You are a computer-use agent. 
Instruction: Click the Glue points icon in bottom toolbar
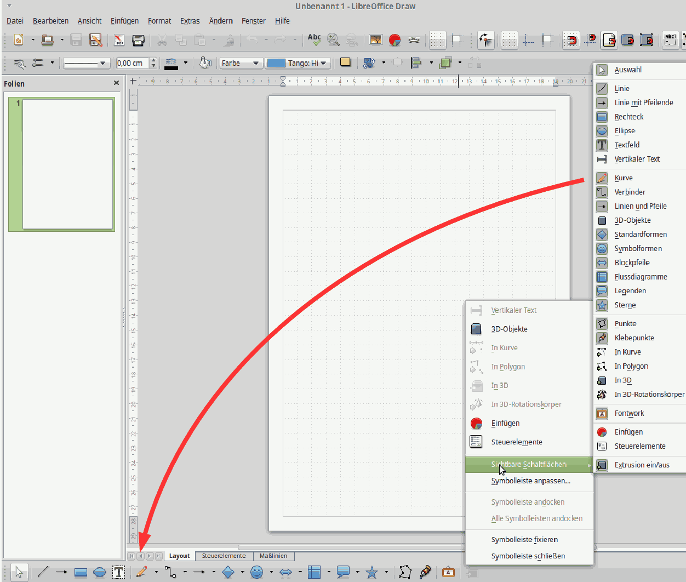[425, 572]
